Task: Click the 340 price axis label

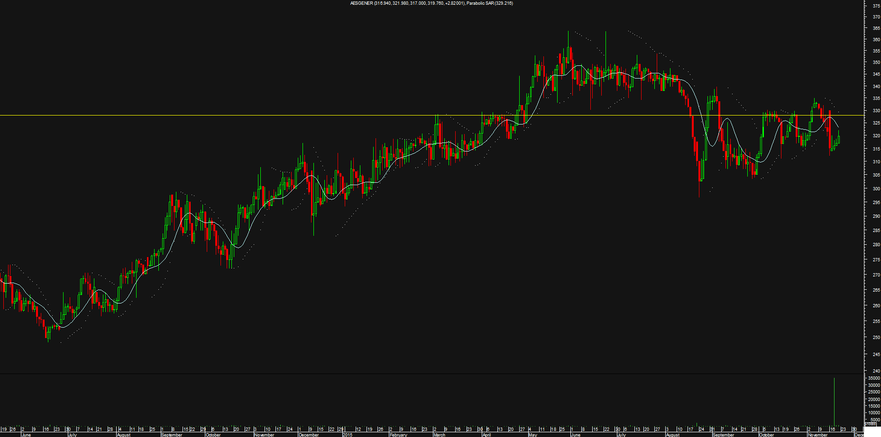Action: point(876,87)
